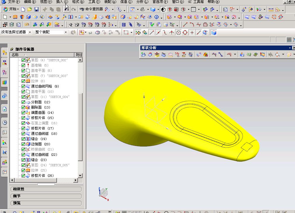This screenshot has width=295, height=213.
Task: Toggle checkbox for 分割面 (12)
Action: click(23, 102)
